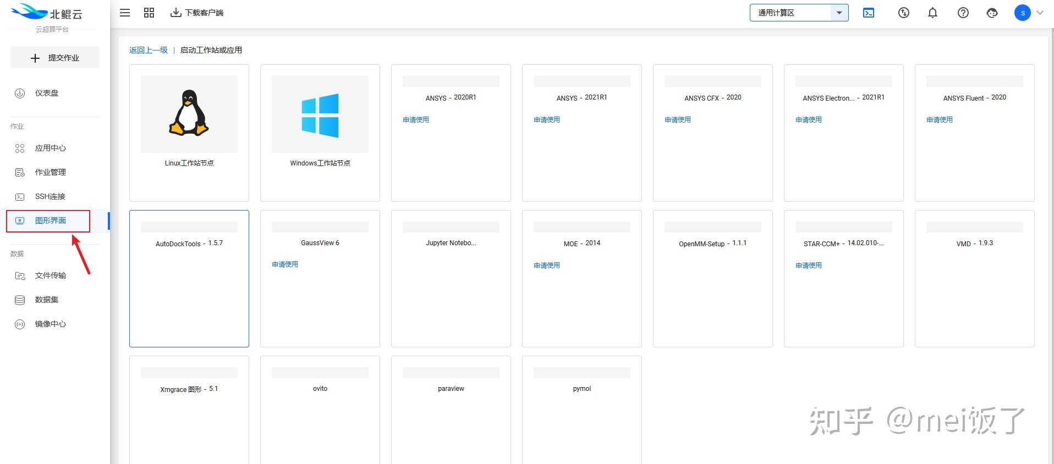The width and height of the screenshot is (1054, 464).
Task: Click the ANSYS - 2020R1 card title
Action: click(451, 98)
